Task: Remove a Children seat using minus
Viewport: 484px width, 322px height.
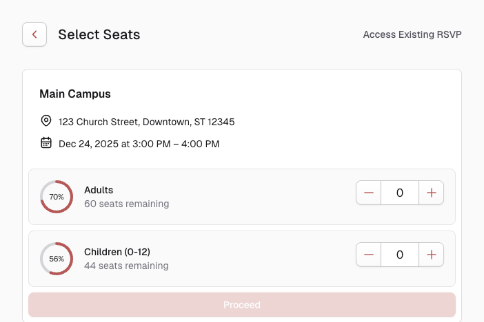Action: (x=369, y=255)
